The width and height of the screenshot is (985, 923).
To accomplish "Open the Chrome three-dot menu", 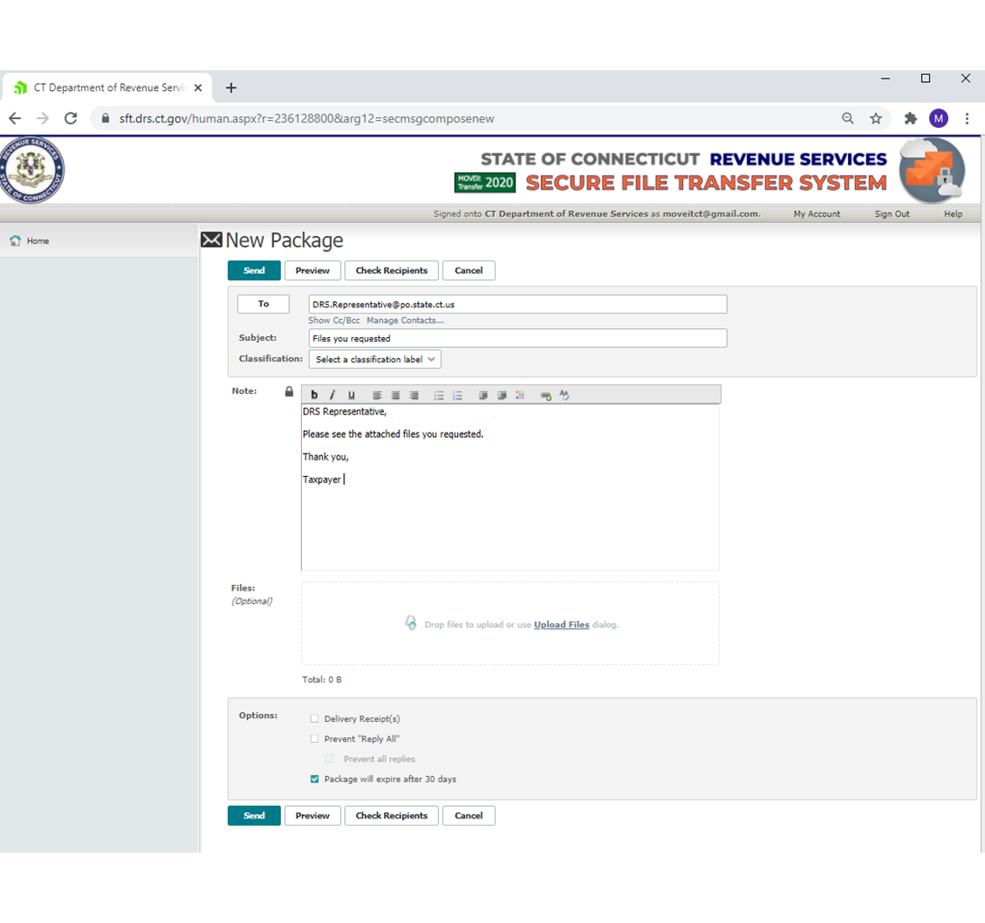I will pos(967,119).
